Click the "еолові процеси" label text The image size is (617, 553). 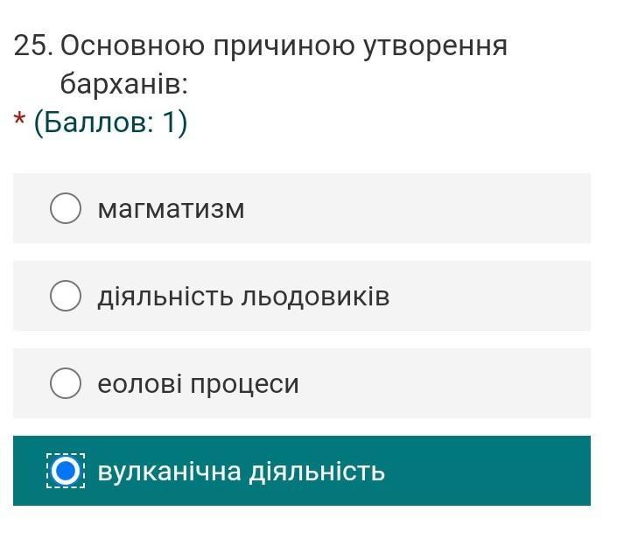(x=198, y=384)
